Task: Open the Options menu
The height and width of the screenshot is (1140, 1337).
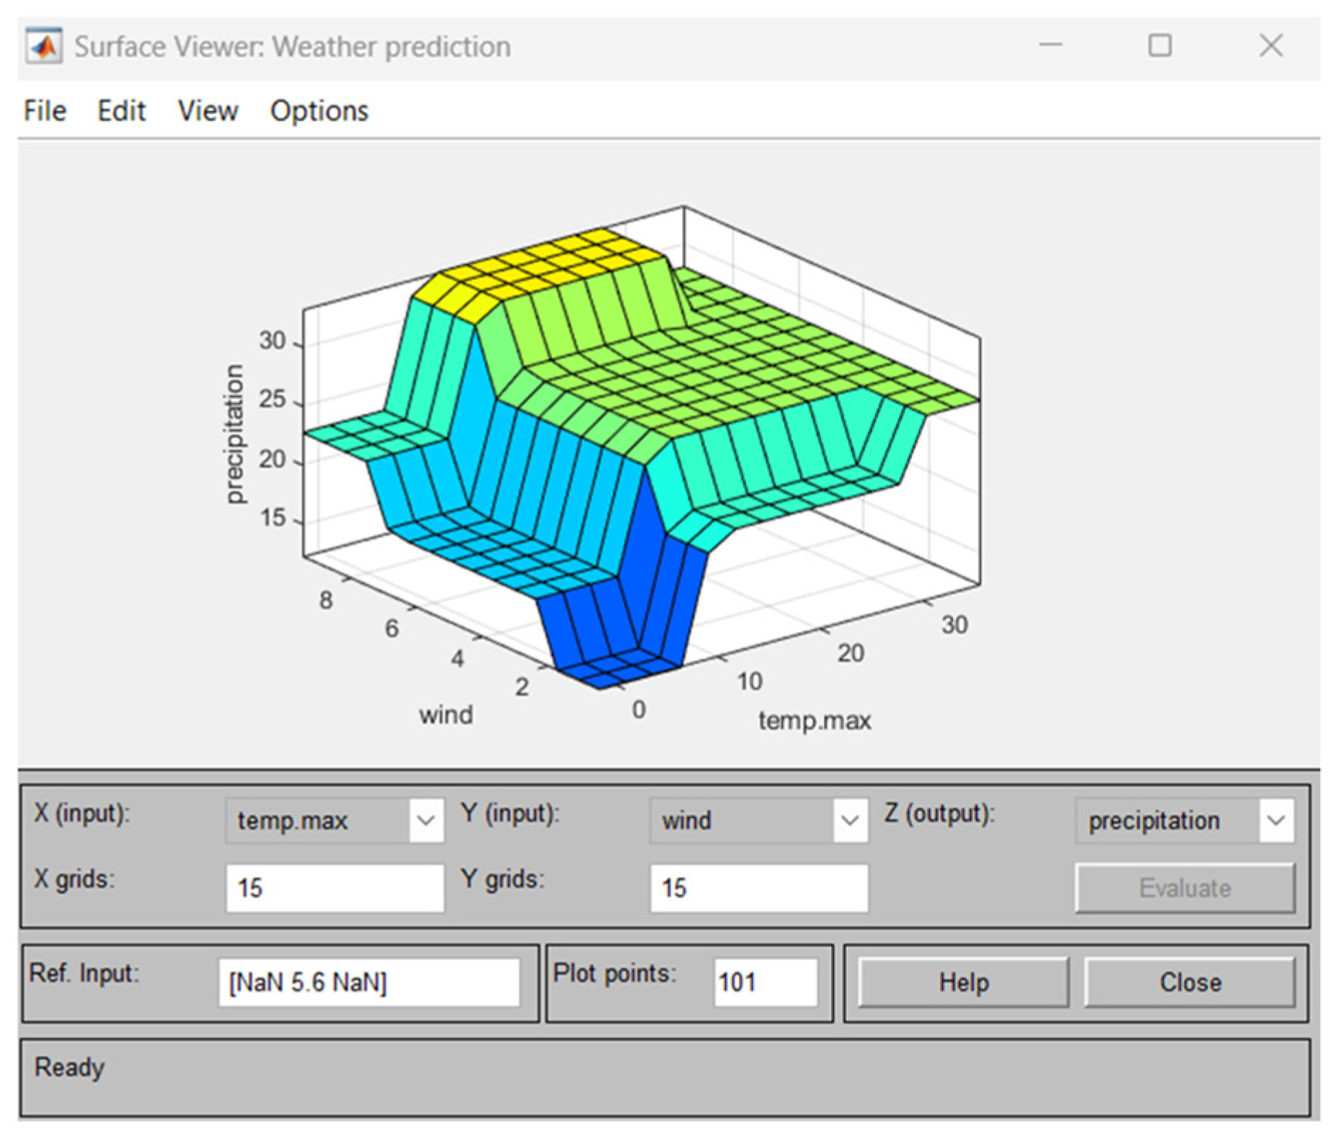Action: [319, 111]
